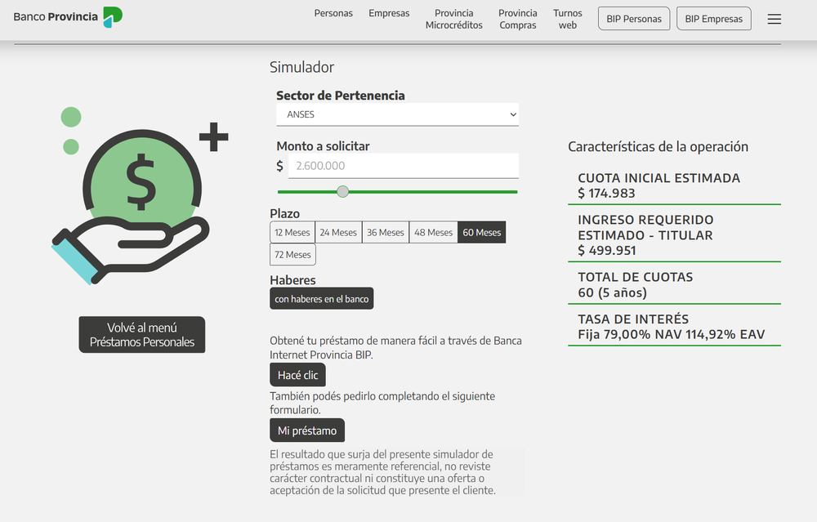The image size is (817, 522).
Task: Click the Características de la operación heading
Action: coord(658,147)
